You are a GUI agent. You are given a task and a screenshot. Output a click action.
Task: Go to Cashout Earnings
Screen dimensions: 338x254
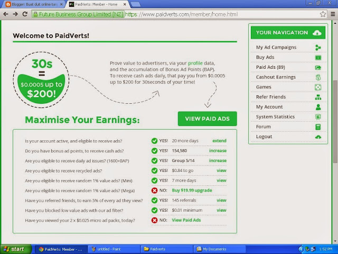pyautogui.click(x=288, y=77)
